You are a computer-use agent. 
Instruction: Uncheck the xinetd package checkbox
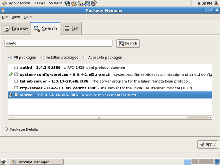coord(16,95)
